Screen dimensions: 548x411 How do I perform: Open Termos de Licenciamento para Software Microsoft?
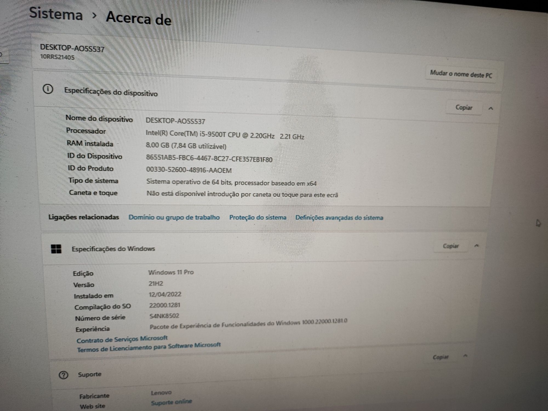(149, 347)
